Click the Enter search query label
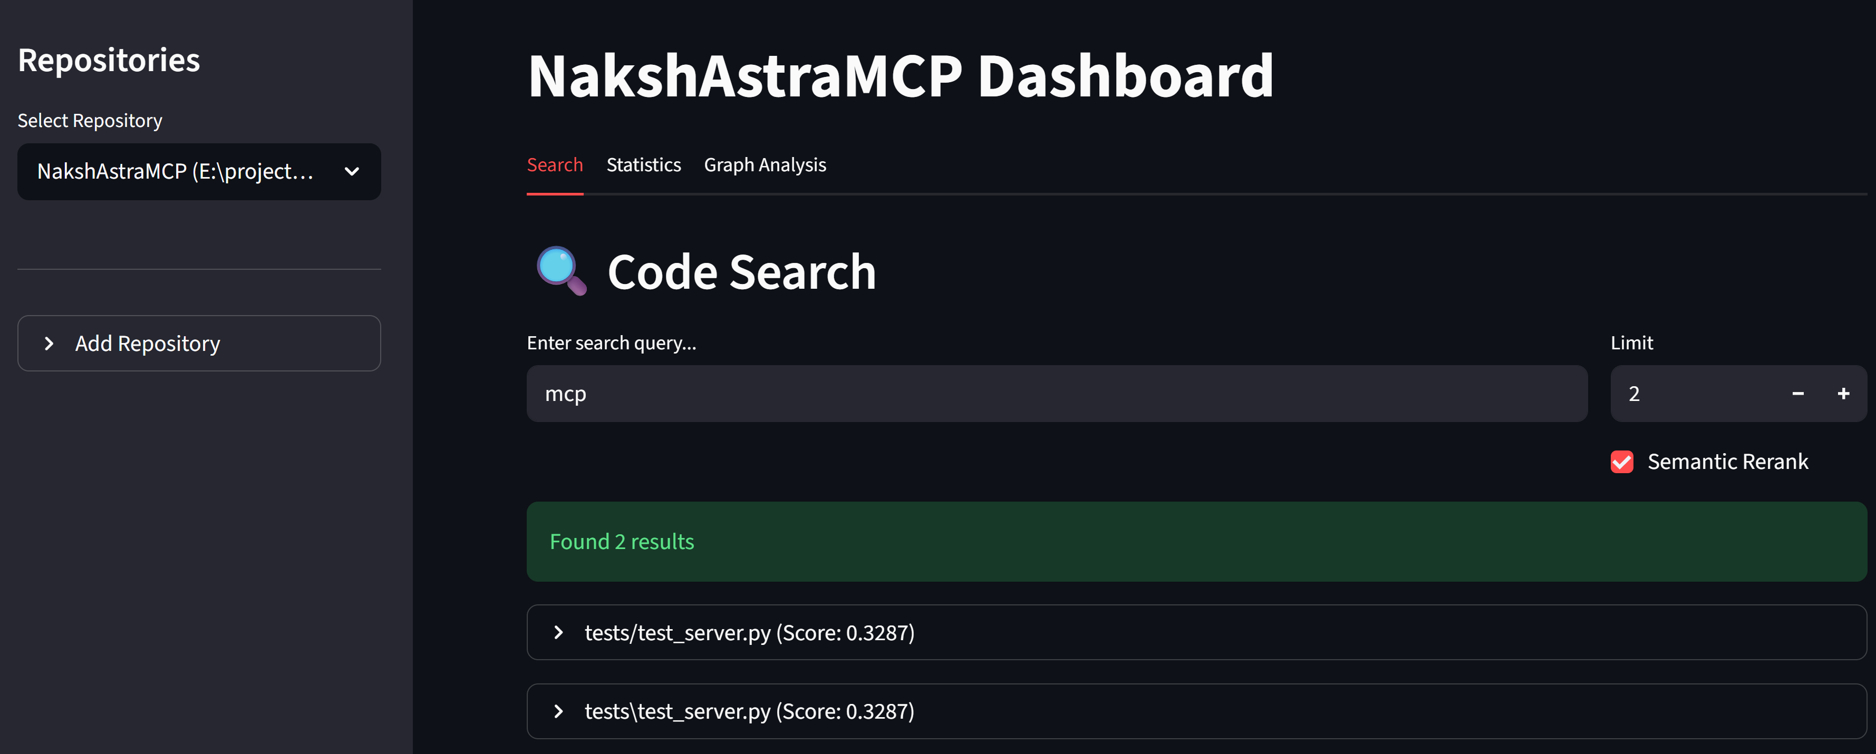 click(611, 343)
